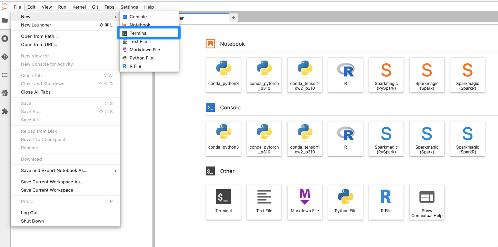The height and width of the screenshot is (247, 498).
Task: Open Sparkmagic (PySpark) console tile
Action: click(386, 139)
